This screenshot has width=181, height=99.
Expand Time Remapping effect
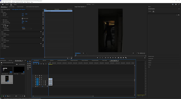coord(1,30)
